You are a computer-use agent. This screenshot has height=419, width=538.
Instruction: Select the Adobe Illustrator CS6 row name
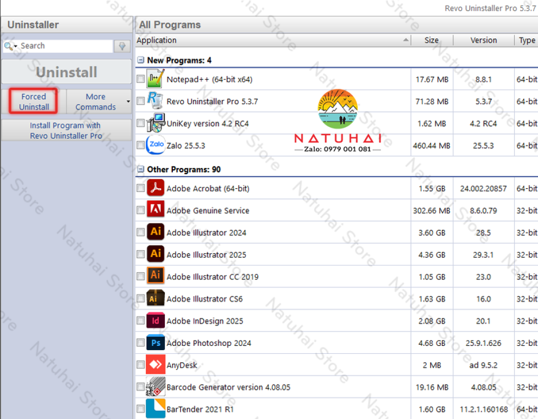point(204,299)
